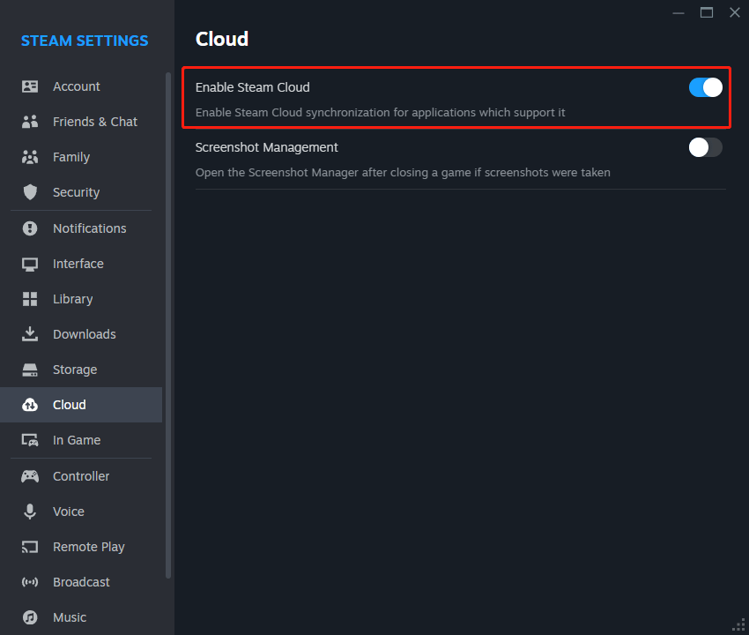Open Broadcast settings via the signal icon
This screenshot has height=635, width=749.
tap(29, 581)
